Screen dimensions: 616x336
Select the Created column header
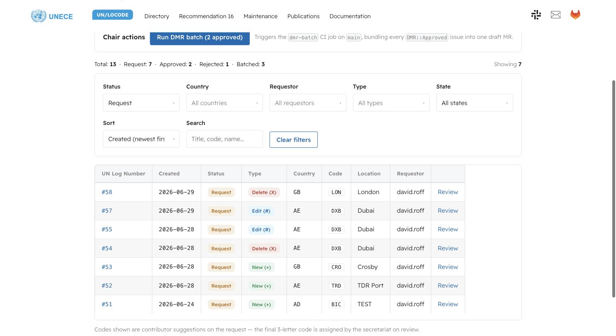176,174
